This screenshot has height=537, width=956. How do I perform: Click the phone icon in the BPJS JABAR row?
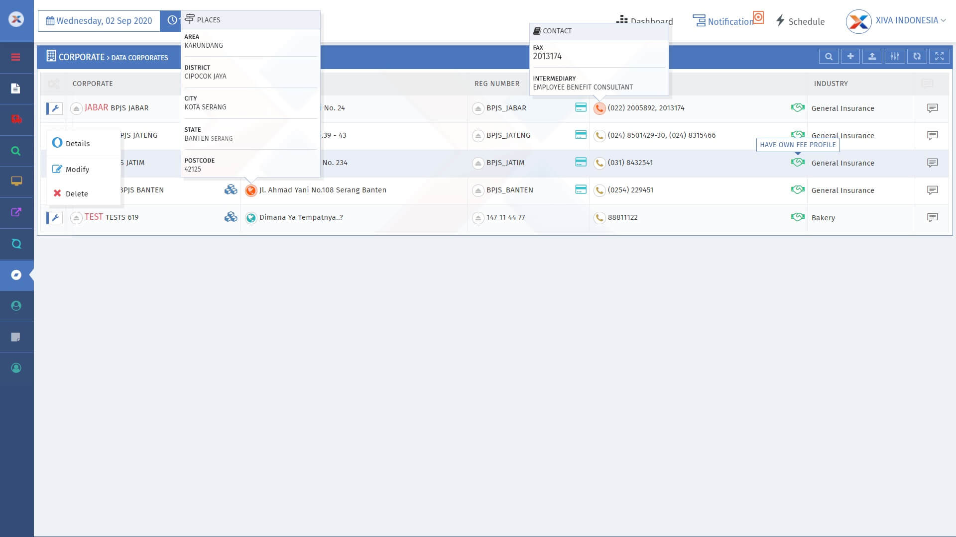(x=599, y=108)
